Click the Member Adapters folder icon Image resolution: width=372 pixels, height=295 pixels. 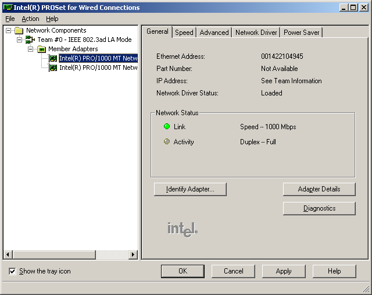42,49
